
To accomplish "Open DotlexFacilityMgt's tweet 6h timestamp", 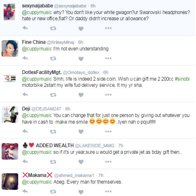I will pos(106,72).
